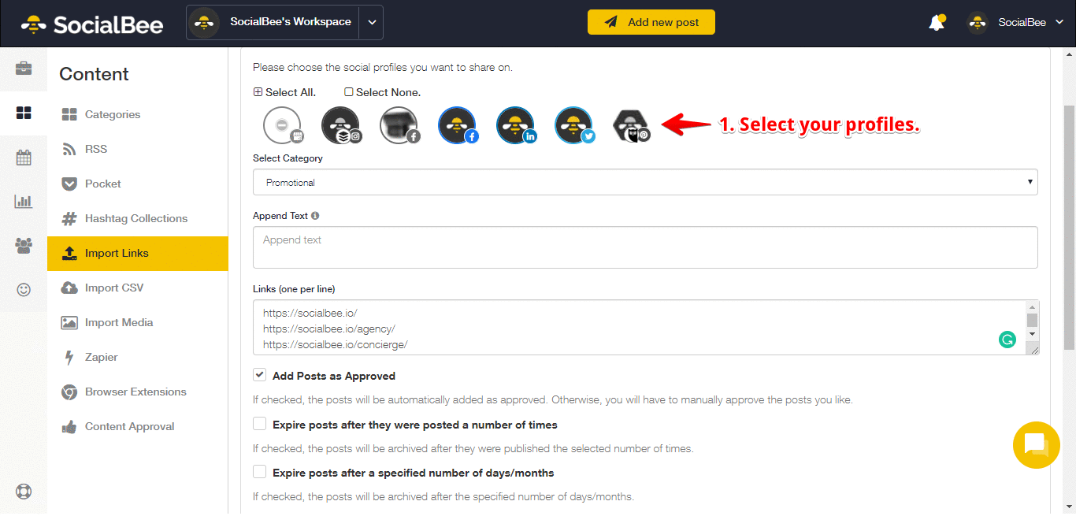Select the Pinterest profile avatar
This screenshot has height=516, width=1076.
point(632,125)
